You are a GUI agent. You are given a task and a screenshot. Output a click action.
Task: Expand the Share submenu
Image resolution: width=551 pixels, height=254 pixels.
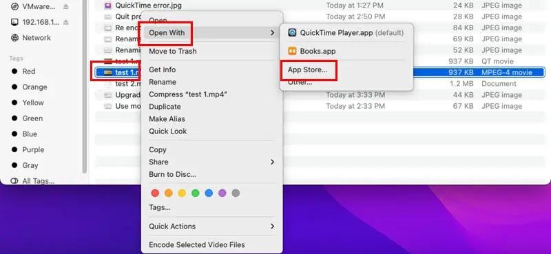pos(212,162)
